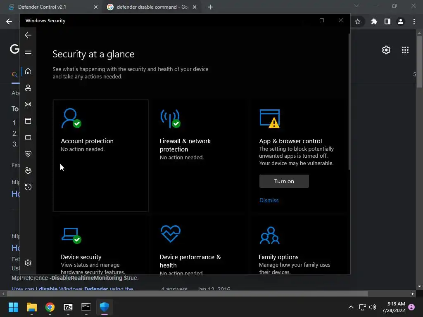Image resolution: width=423 pixels, height=317 pixels.
Task: Switch to the defender disable command tab
Action: click(x=152, y=7)
